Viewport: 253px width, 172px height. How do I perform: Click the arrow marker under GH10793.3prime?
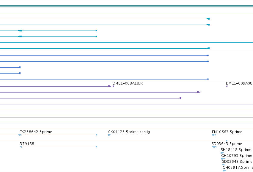223,159
